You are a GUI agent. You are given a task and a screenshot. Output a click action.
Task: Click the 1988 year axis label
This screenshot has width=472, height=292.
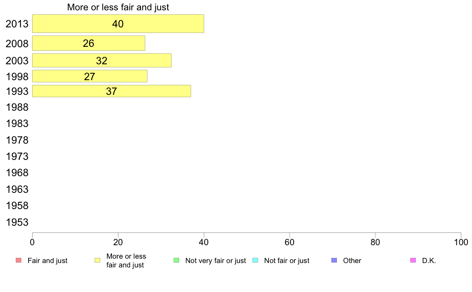coord(17,108)
